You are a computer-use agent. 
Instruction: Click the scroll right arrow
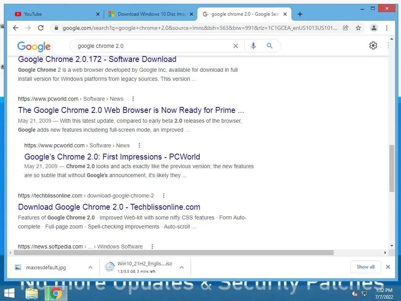(385, 253)
